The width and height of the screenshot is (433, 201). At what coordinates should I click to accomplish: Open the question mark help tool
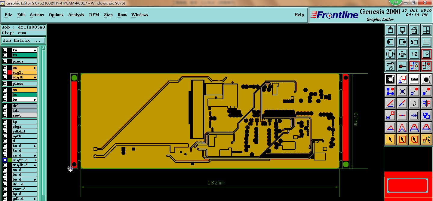[x=426, y=54]
